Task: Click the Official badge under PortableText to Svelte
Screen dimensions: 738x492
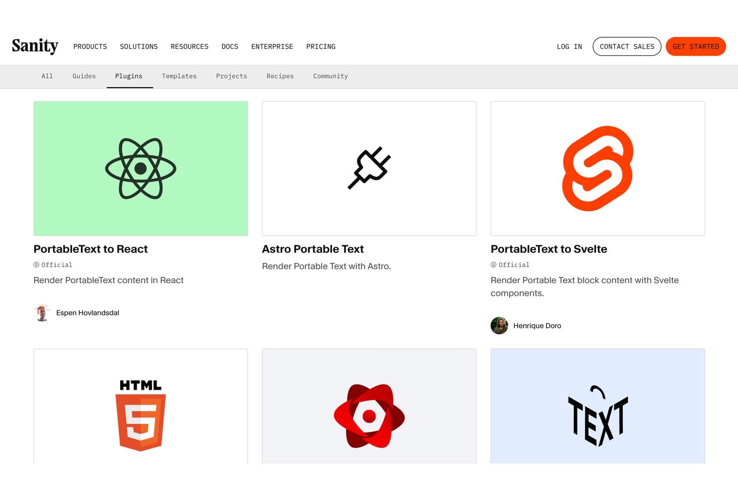Action: click(510, 265)
